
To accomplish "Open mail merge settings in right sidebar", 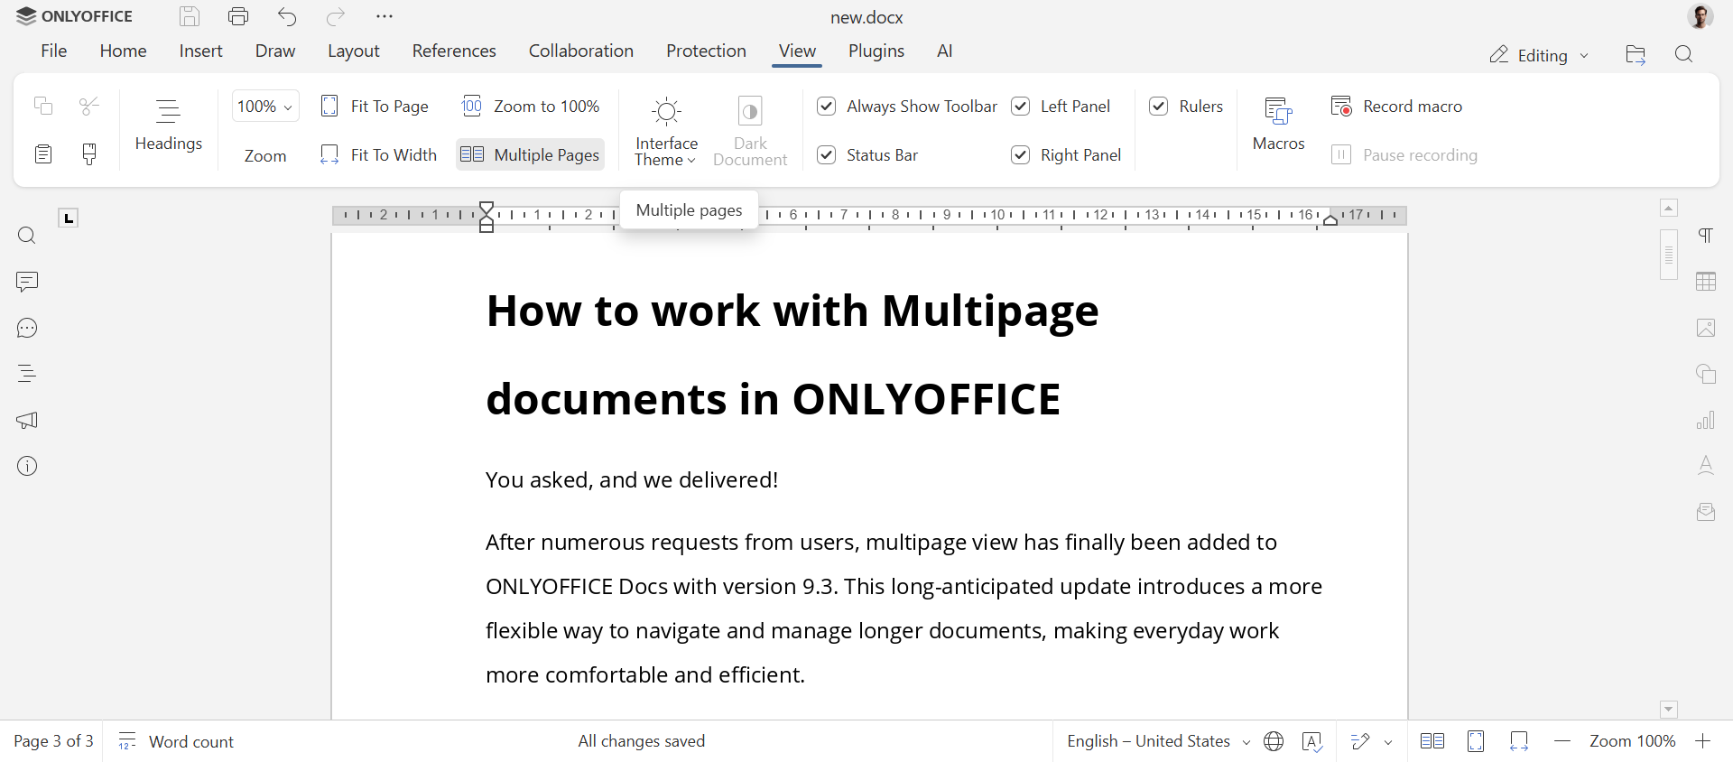I will point(1706,512).
